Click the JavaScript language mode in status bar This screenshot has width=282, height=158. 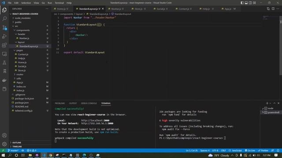[235, 151]
